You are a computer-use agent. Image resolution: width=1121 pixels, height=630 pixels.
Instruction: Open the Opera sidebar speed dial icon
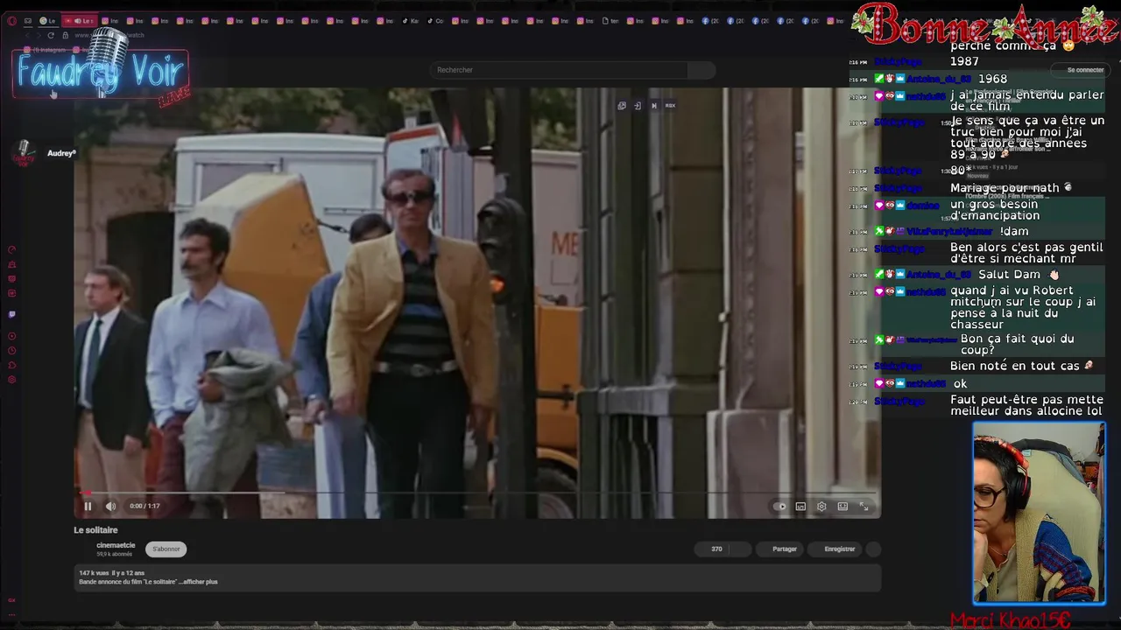pos(11,249)
